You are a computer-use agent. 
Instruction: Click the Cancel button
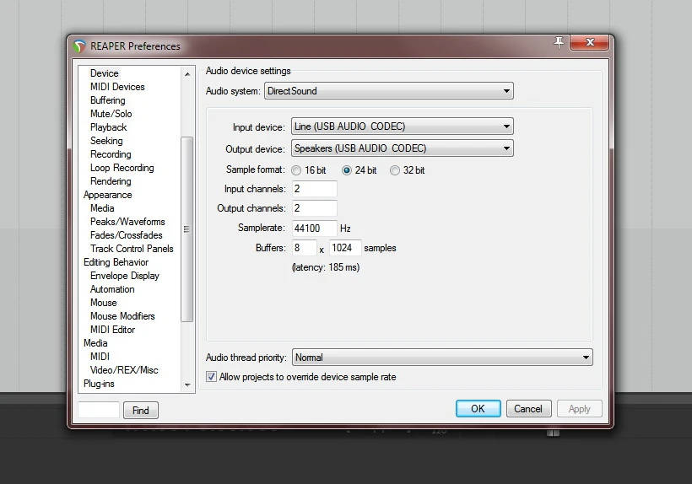point(528,409)
